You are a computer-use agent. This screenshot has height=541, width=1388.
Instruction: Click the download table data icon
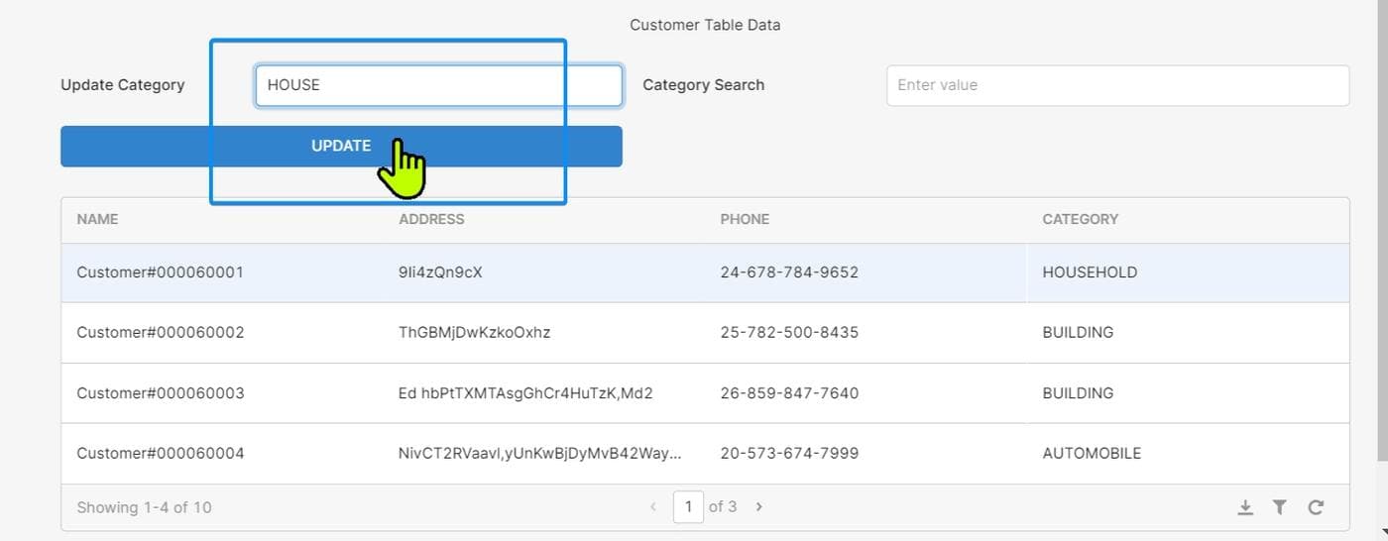click(1245, 507)
